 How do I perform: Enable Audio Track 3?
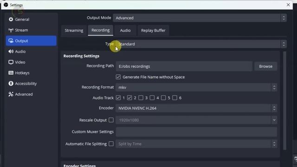[141, 98]
